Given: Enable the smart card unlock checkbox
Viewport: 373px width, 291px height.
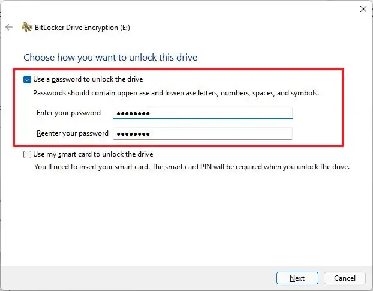Looking at the screenshot, I should pos(27,154).
